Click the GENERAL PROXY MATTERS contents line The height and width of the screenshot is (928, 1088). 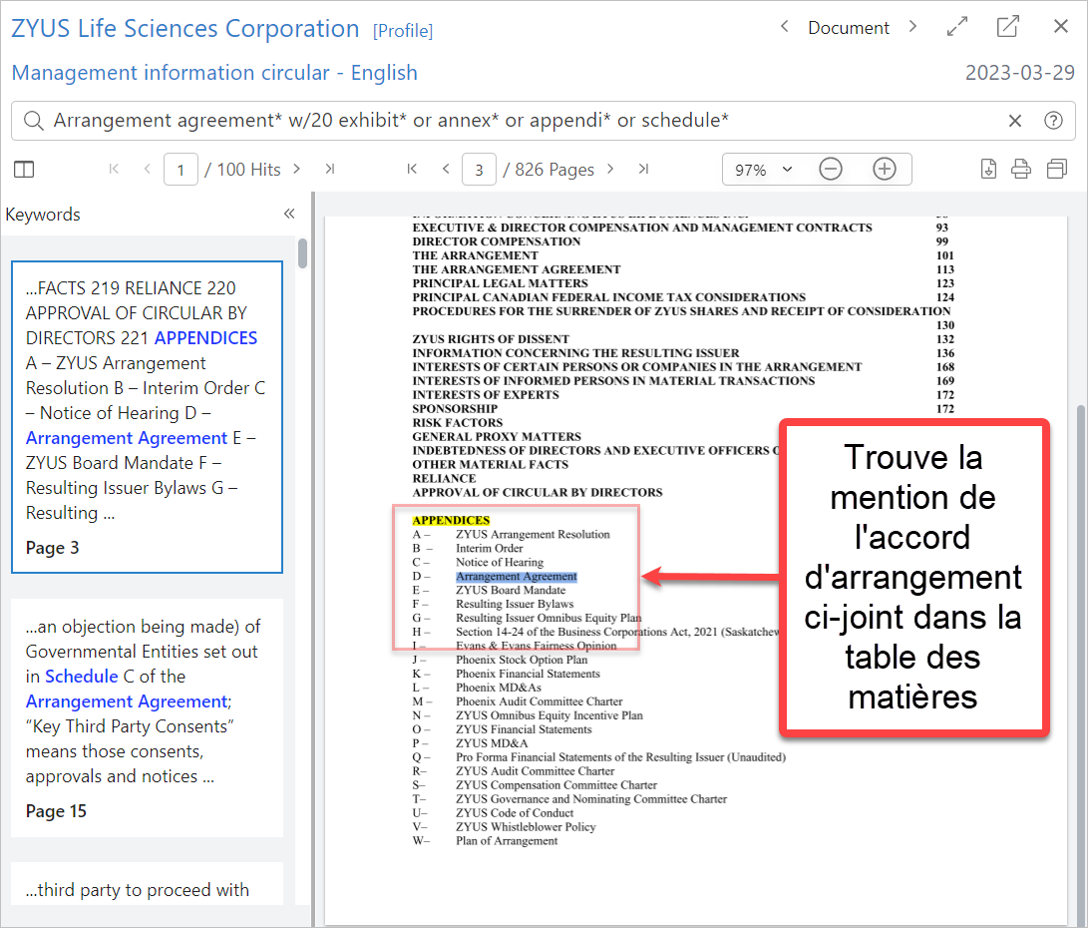497,437
